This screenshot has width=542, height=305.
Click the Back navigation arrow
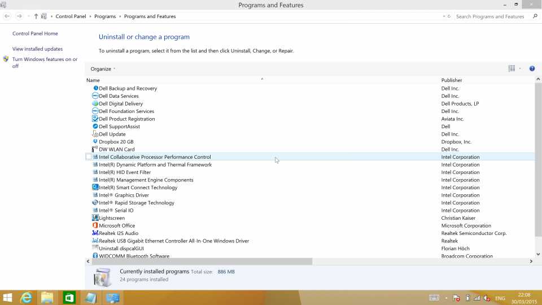7,16
